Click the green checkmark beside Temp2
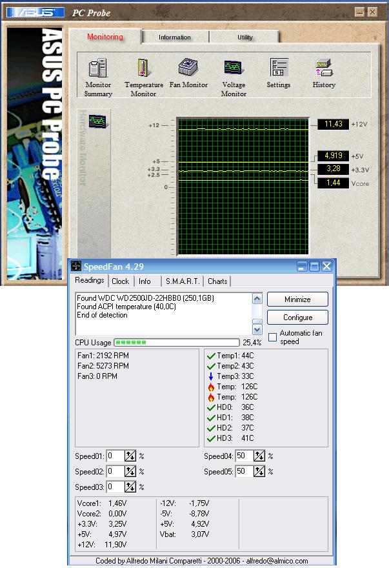The width and height of the screenshot is (389, 568). [x=211, y=366]
